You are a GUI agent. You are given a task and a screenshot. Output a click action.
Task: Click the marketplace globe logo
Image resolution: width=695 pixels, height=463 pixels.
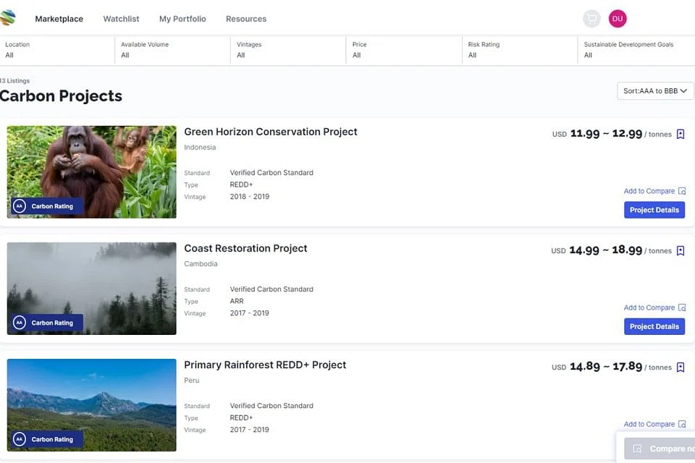pos(8,18)
